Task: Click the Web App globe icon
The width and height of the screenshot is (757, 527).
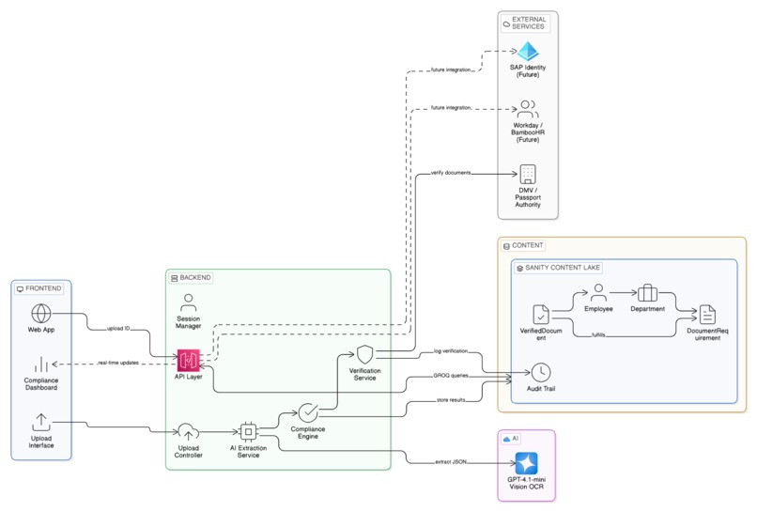Action: click(x=41, y=314)
